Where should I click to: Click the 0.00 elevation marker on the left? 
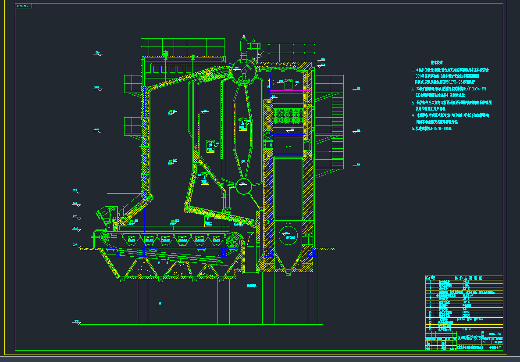click(x=75, y=245)
